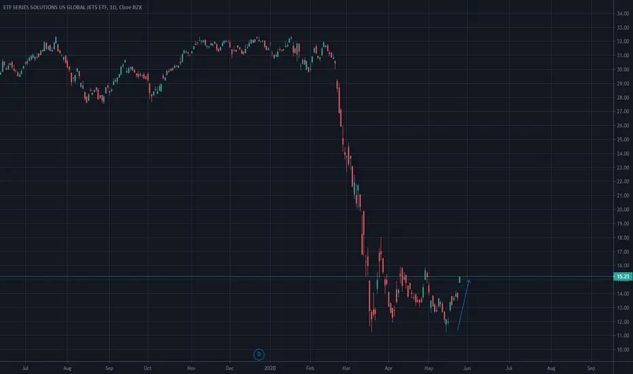Click the Oct label on time axis

147,369
